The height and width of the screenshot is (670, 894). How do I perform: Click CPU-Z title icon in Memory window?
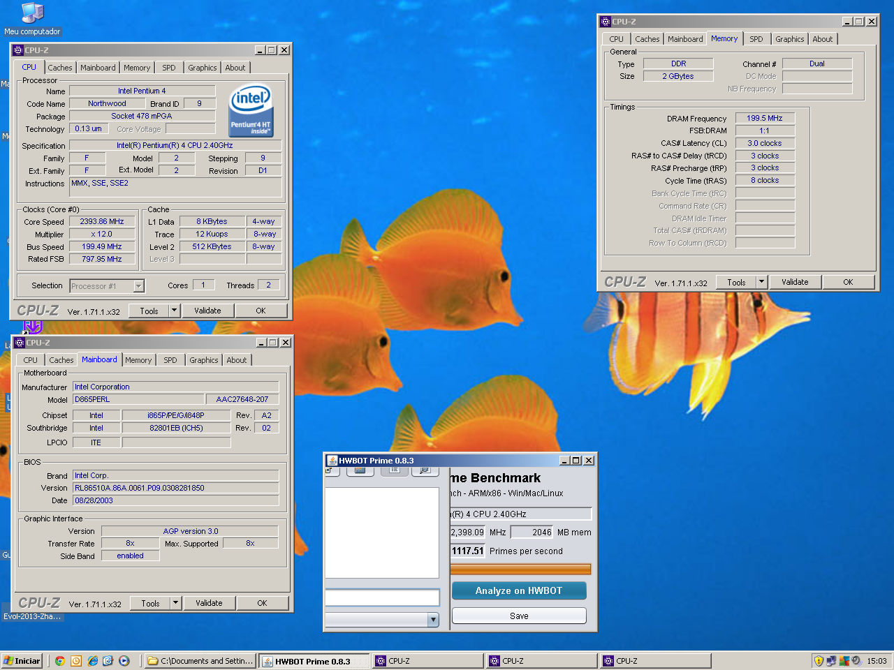606,22
